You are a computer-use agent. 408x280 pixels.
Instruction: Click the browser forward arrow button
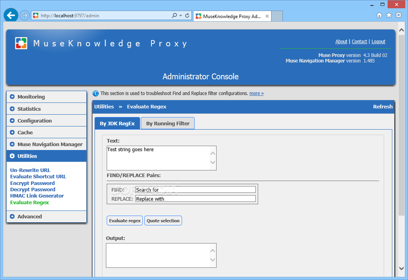click(24, 16)
